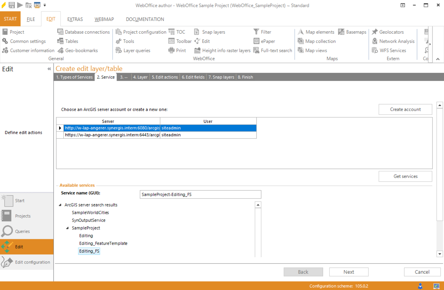444x290 pixels.
Task: Open Project configuration in WebOffice group
Action: tap(141, 32)
